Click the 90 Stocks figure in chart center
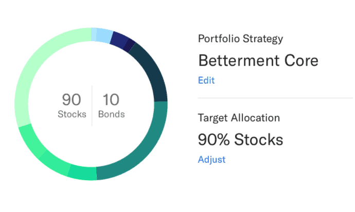The image size is (355, 212). pyautogui.click(x=72, y=105)
